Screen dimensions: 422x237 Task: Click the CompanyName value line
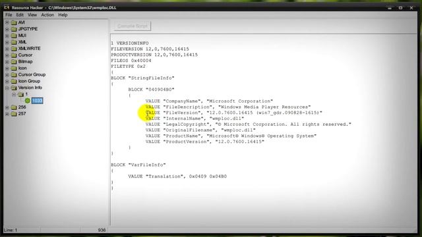tap(209, 101)
